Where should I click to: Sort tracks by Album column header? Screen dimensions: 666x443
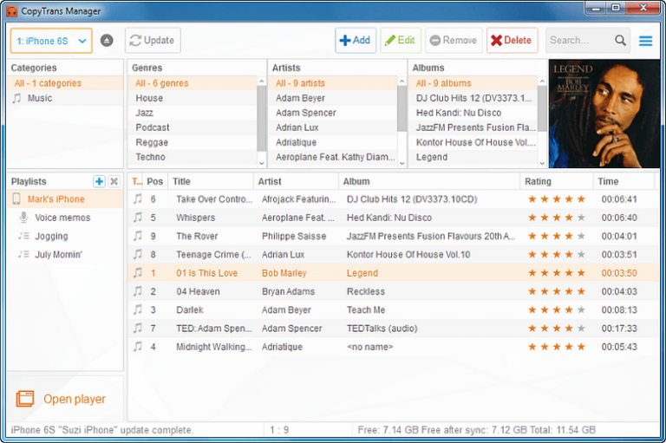[x=429, y=181]
